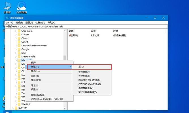Click the (默认) string value icon

point(70,35)
